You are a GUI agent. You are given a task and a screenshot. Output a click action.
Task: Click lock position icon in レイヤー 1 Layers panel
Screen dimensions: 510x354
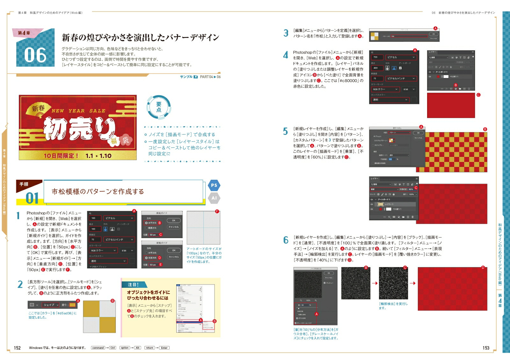pyautogui.click(x=386, y=195)
